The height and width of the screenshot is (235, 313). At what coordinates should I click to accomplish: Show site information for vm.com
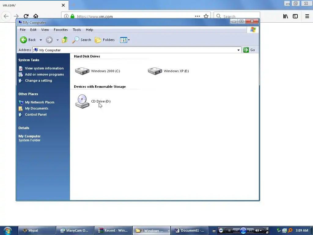tap(66, 16)
